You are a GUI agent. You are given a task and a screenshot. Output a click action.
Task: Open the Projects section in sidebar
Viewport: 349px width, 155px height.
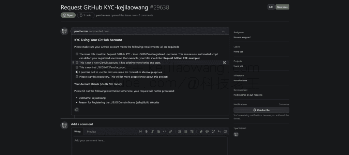(238, 61)
